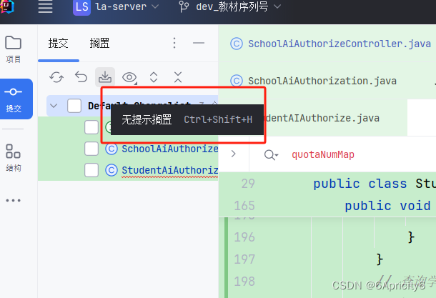The image size is (436, 298).
Task: Select StudentAiAuthoriz file in changelist
Action: tap(169, 170)
